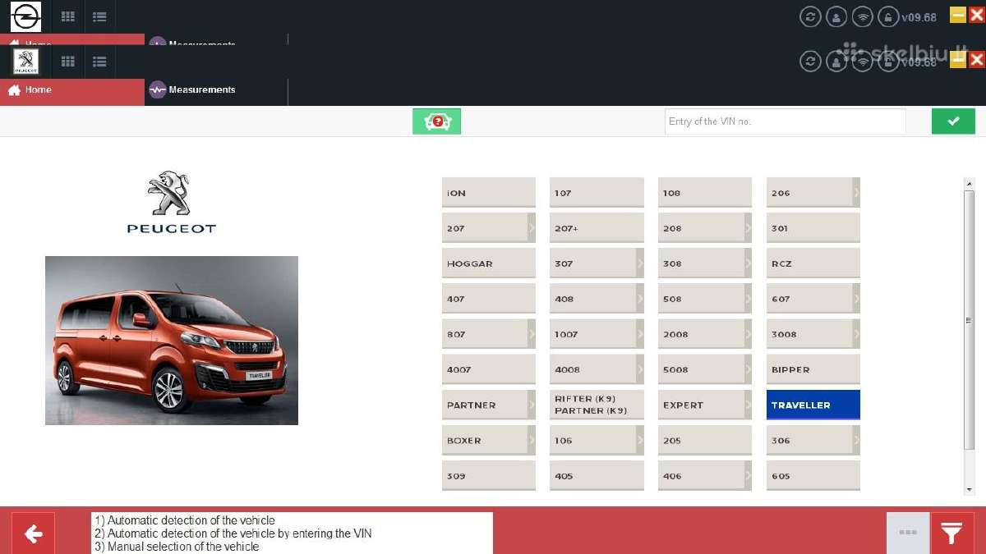The height and width of the screenshot is (554, 986).
Task: Expand the 1007 model variants arrow
Action: (x=640, y=334)
